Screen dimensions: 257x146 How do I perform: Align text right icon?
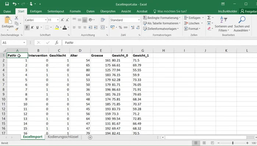(x=85, y=27)
